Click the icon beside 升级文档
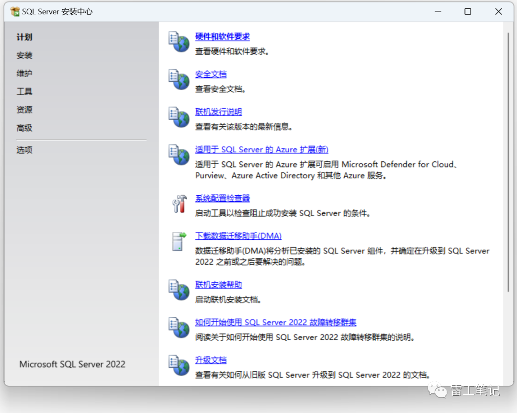 (179, 365)
